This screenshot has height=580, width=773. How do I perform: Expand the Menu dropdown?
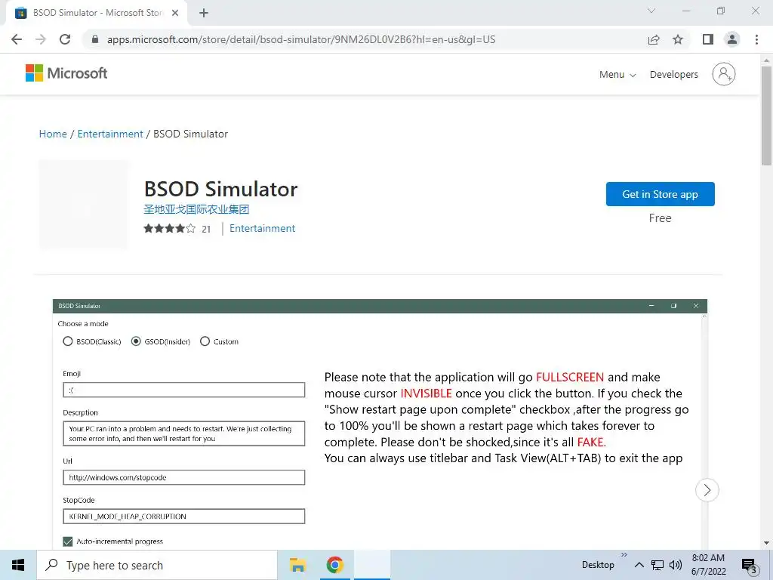617,75
